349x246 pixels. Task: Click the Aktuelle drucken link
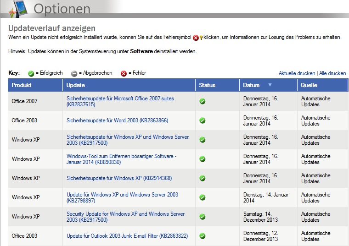click(x=297, y=73)
